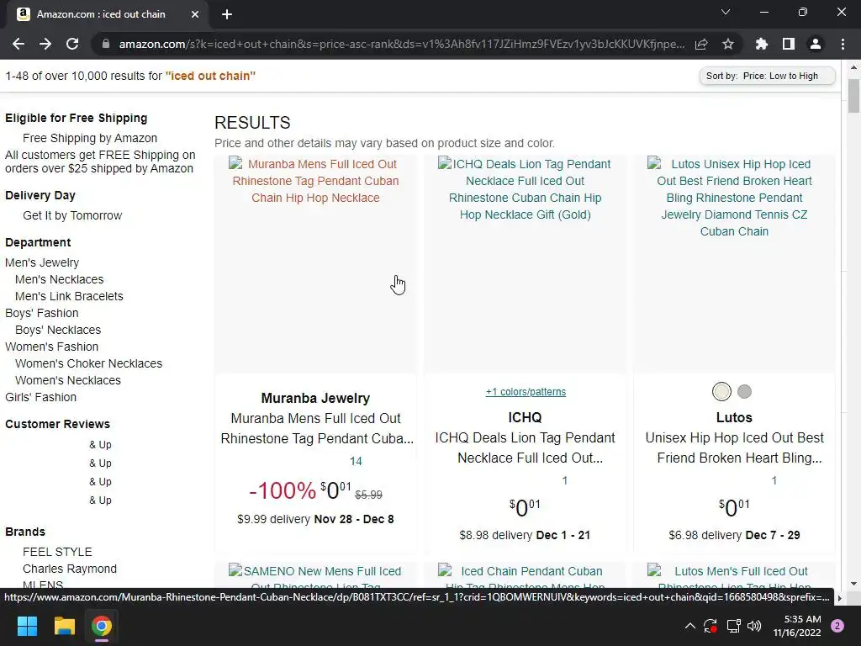Viewport: 861px width, 646px height.
Task: Open the Chrome profile menu
Action: coord(816,44)
